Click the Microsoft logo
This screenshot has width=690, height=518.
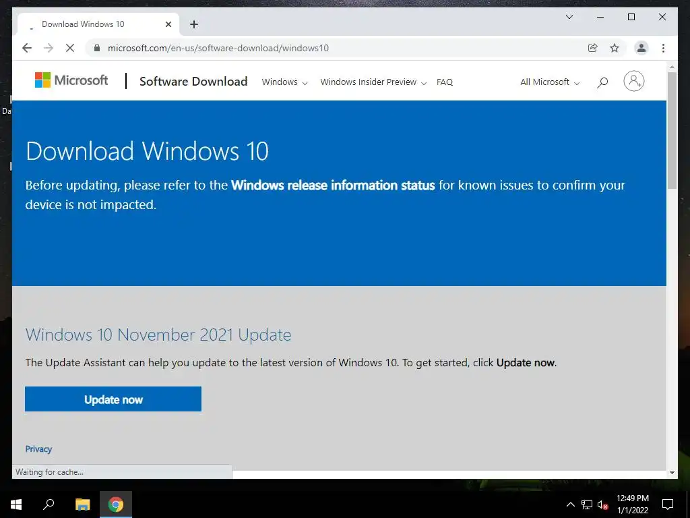[x=71, y=80]
